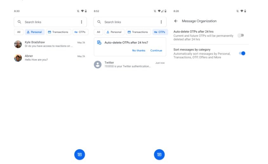The width and height of the screenshot is (268, 164).
Task: Open the Twitter authentication message
Action: pos(130,64)
